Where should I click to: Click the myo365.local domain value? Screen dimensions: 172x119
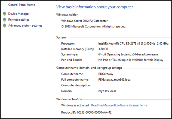click(x=107, y=91)
